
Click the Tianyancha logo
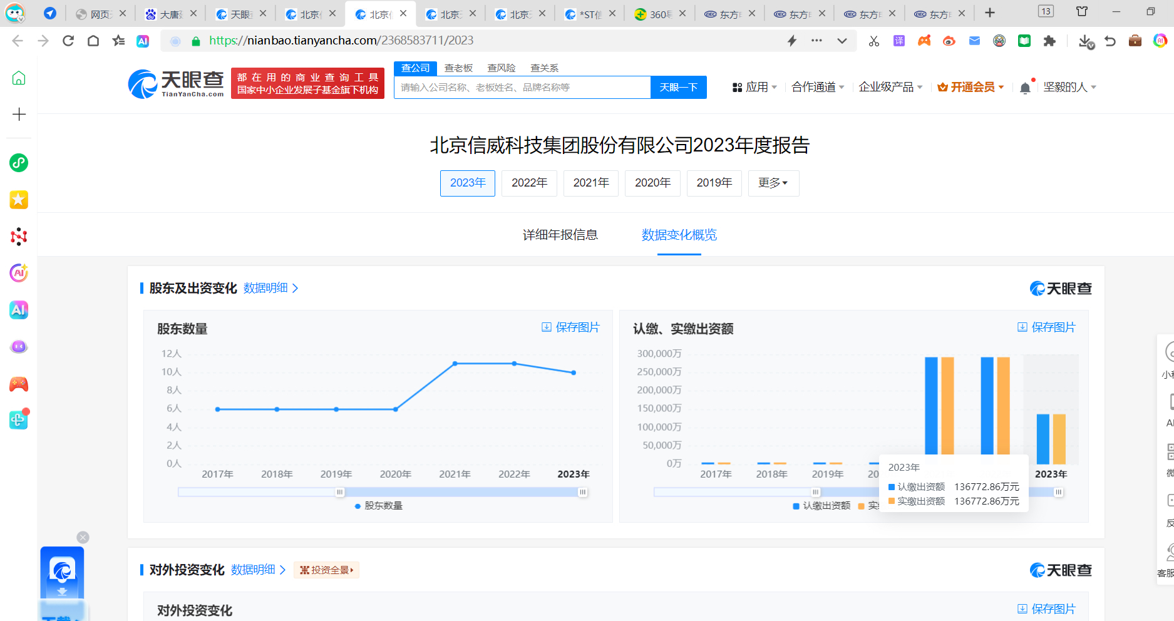coord(176,84)
